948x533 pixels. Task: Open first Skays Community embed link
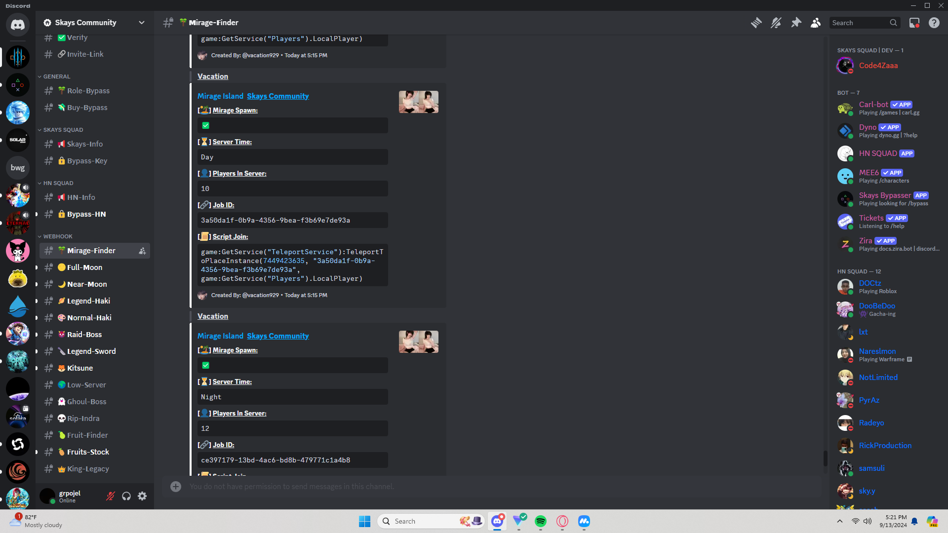pyautogui.click(x=278, y=96)
